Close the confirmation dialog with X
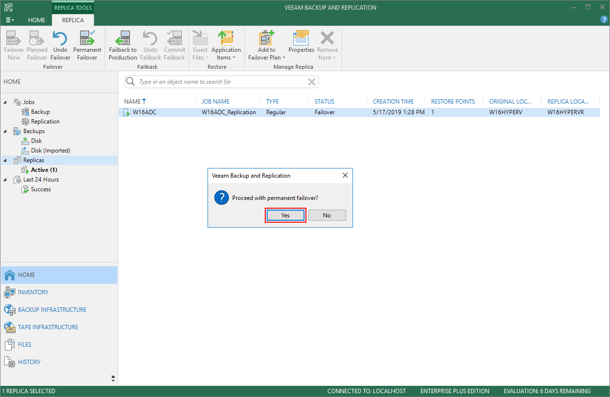The height and width of the screenshot is (397, 610). tap(345, 176)
